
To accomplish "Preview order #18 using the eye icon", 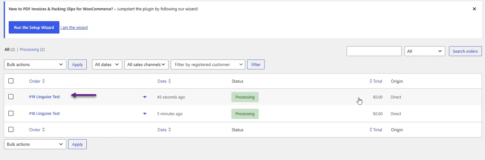I will [x=145, y=113].
